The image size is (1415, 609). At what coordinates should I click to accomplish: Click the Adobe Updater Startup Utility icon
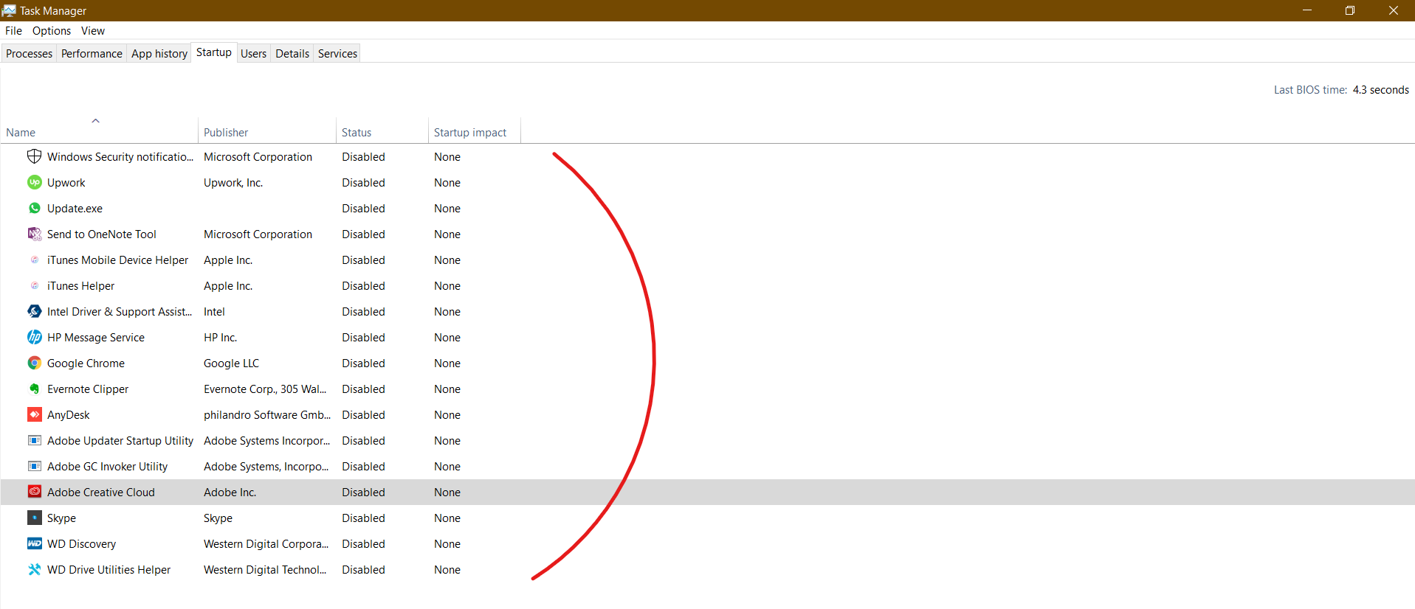pyautogui.click(x=34, y=440)
